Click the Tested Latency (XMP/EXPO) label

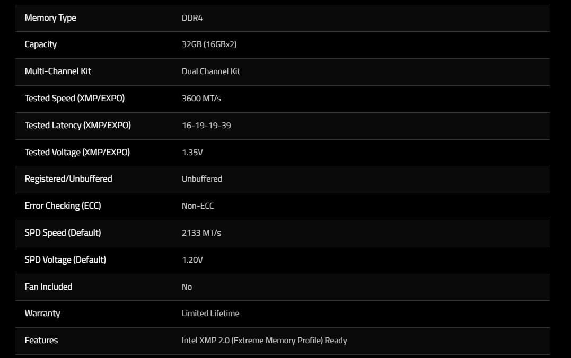tap(77, 125)
